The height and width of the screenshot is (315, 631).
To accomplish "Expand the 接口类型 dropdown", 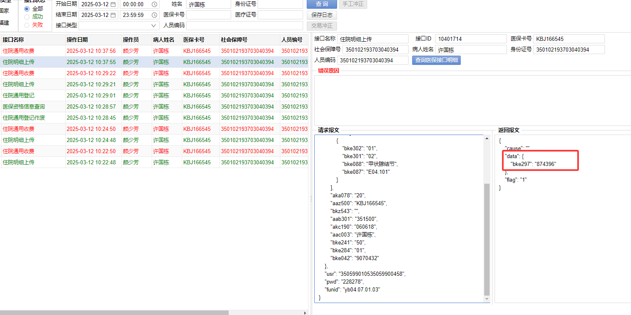I will click(x=154, y=26).
